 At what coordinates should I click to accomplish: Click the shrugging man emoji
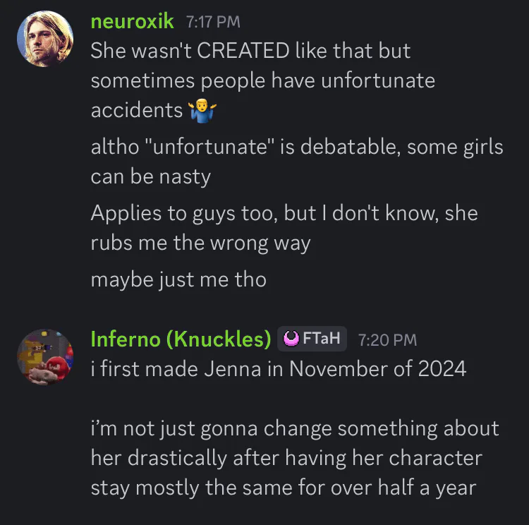(x=202, y=110)
